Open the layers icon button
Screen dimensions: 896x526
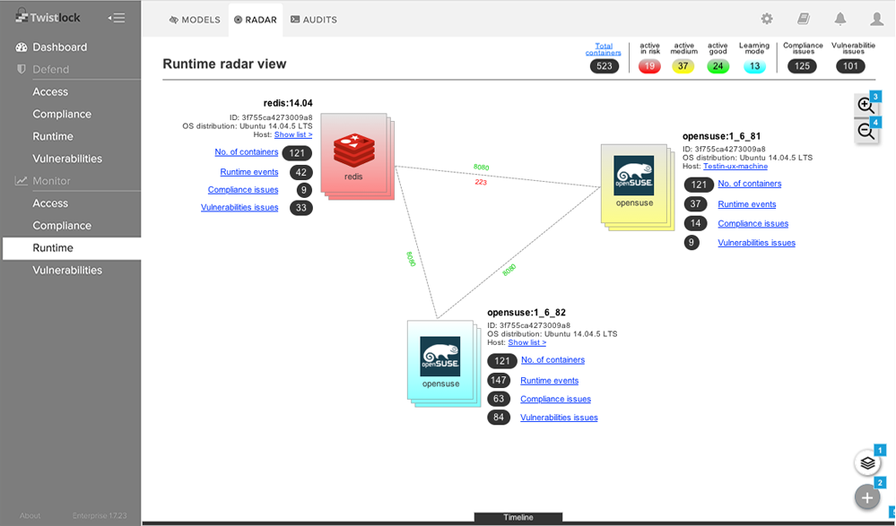pyautogui.click(x=867, y=462)
